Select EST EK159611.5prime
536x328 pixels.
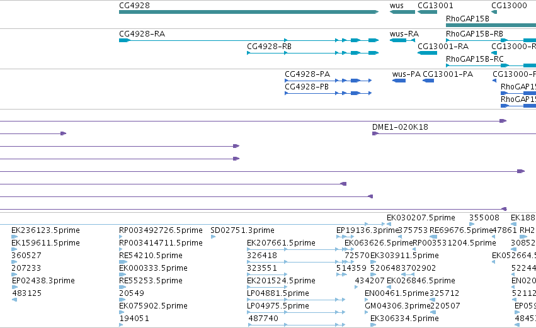[x=45, y=243]
